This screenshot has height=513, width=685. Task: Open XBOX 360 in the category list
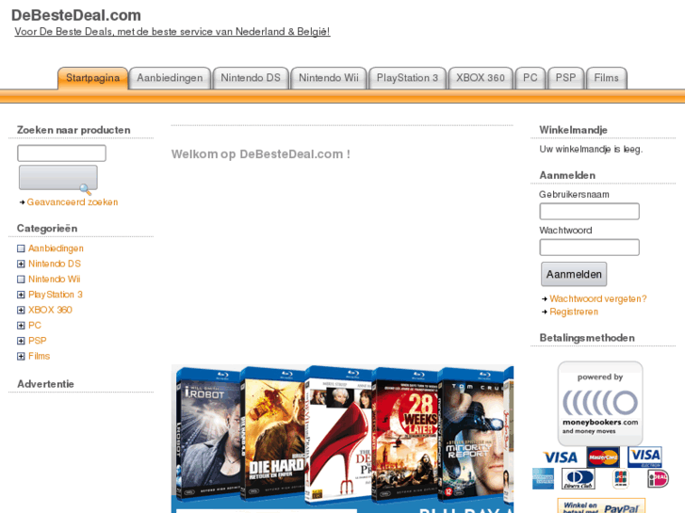pos(50,310)
